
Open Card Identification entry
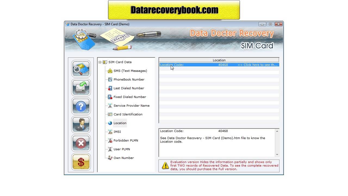coord(128,114)
